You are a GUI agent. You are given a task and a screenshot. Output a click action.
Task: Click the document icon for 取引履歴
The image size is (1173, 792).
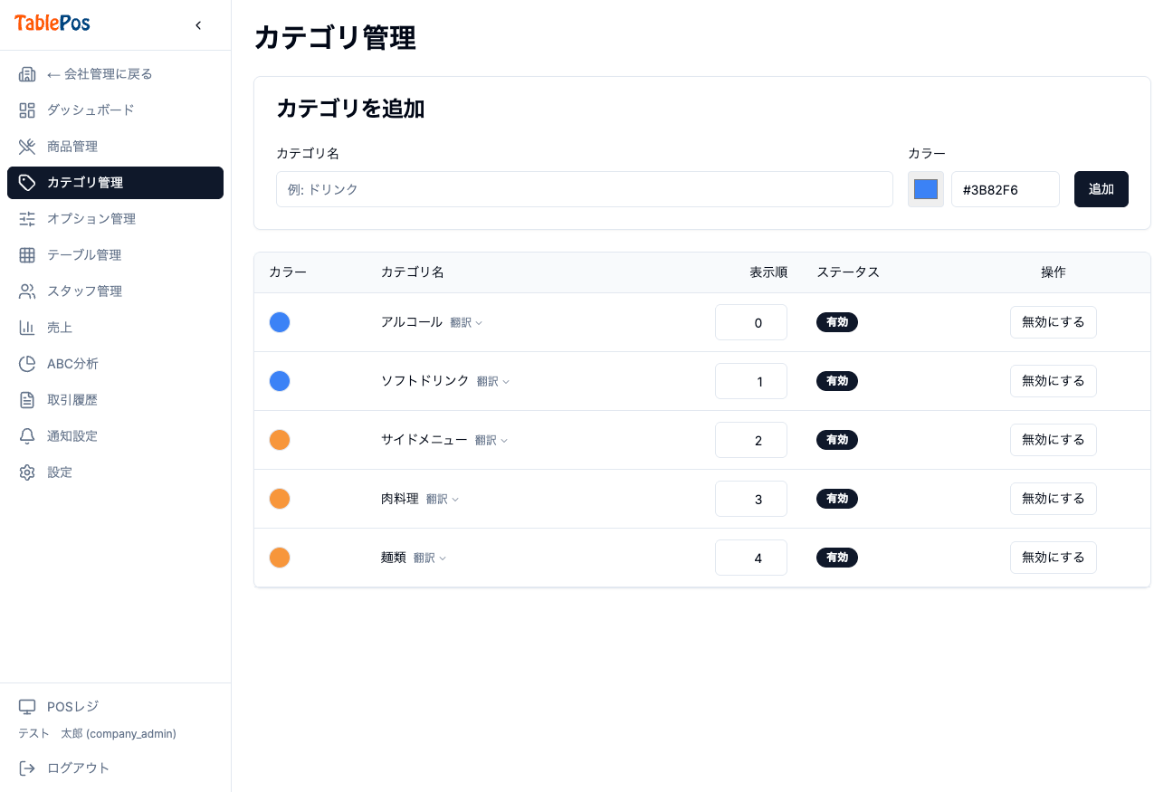pos(27,400)
